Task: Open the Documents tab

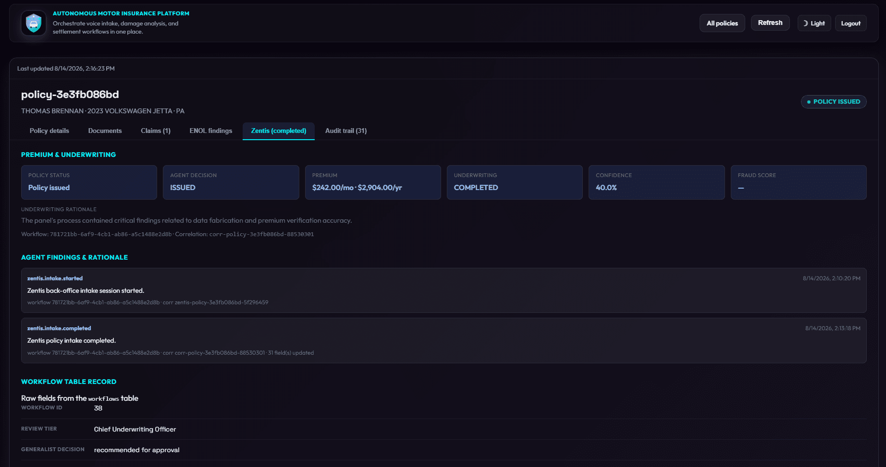Action: tap(105, 131)
